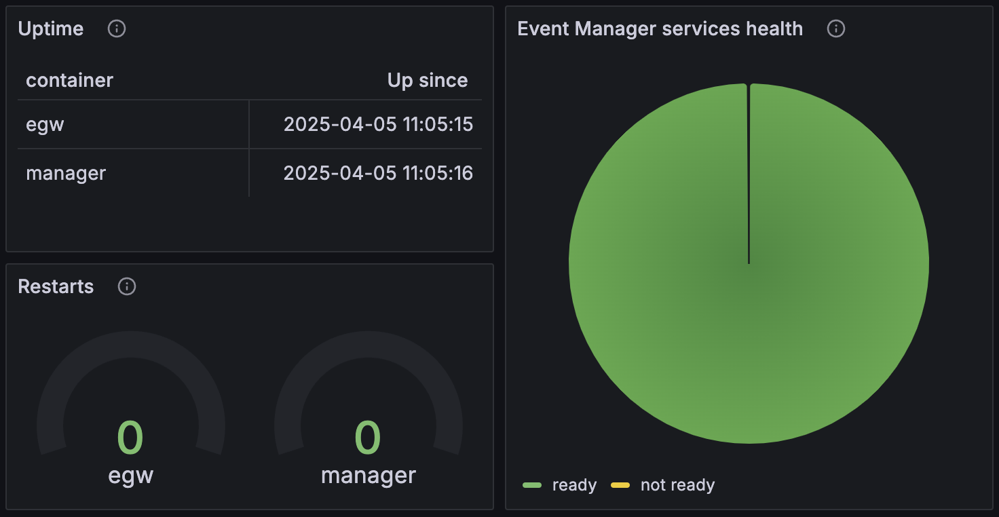Click the Uptime panel info icon
The width and height of the screenshot is (999, 517).
click(x=117, y=28)
